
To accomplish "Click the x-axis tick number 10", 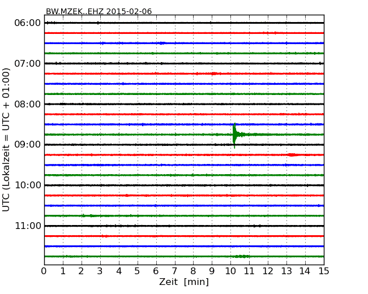I will (x=230, y=271).
